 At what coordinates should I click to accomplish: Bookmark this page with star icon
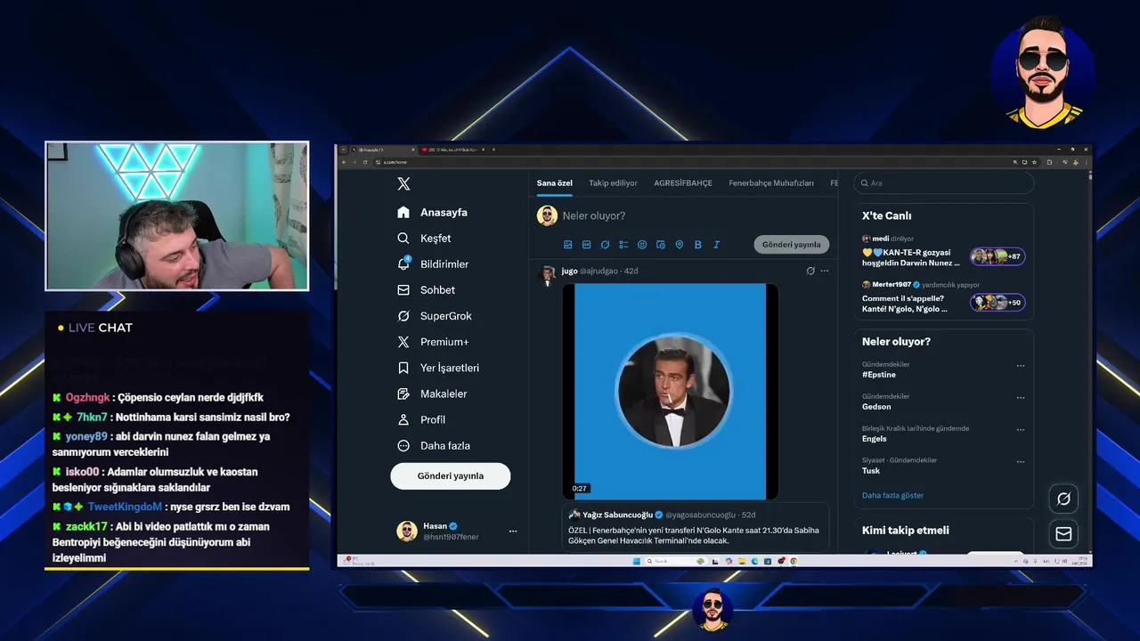click(x=1034, y=162)
